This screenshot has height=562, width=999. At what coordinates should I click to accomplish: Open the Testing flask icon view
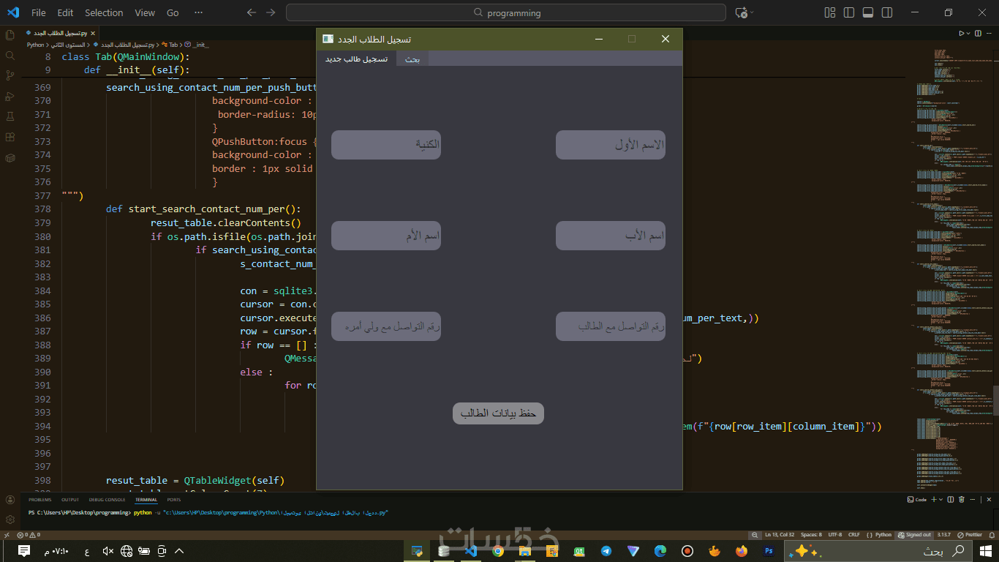(x=10, y=116)
